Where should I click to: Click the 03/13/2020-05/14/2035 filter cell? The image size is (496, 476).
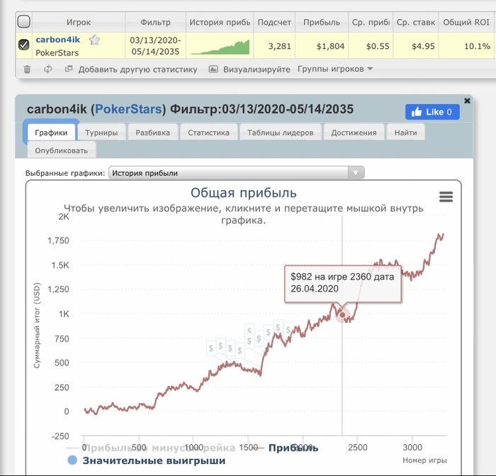(155, 45)
